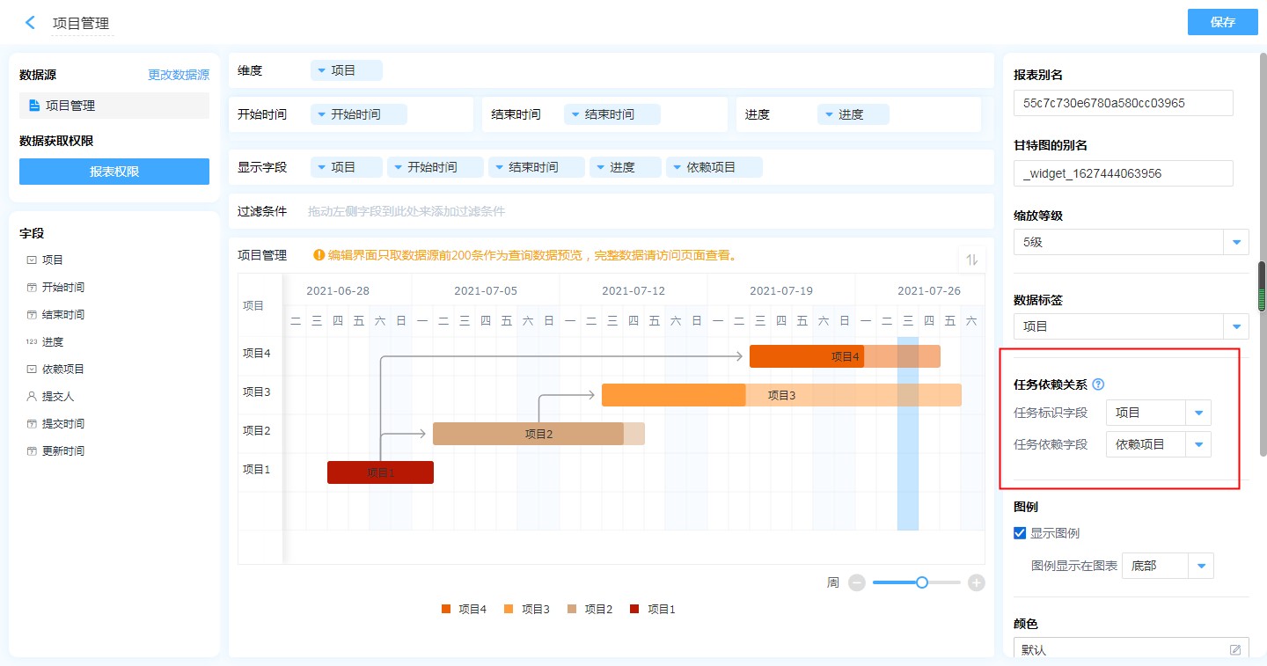The width and height of the screenshot is (1267, 666).
Task: Click the 更改数据源 link
Action: coord(179,75)
